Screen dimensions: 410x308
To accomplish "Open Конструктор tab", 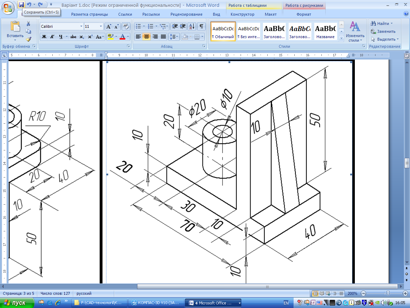I will (x=242, y=14).
